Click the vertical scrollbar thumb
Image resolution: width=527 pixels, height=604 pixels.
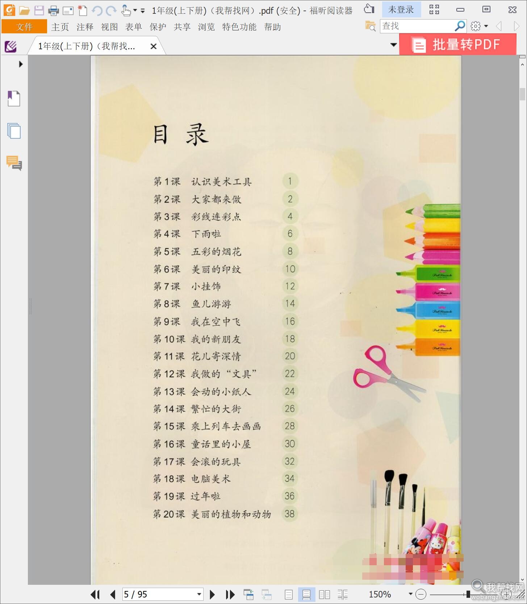tap(522, 94)
